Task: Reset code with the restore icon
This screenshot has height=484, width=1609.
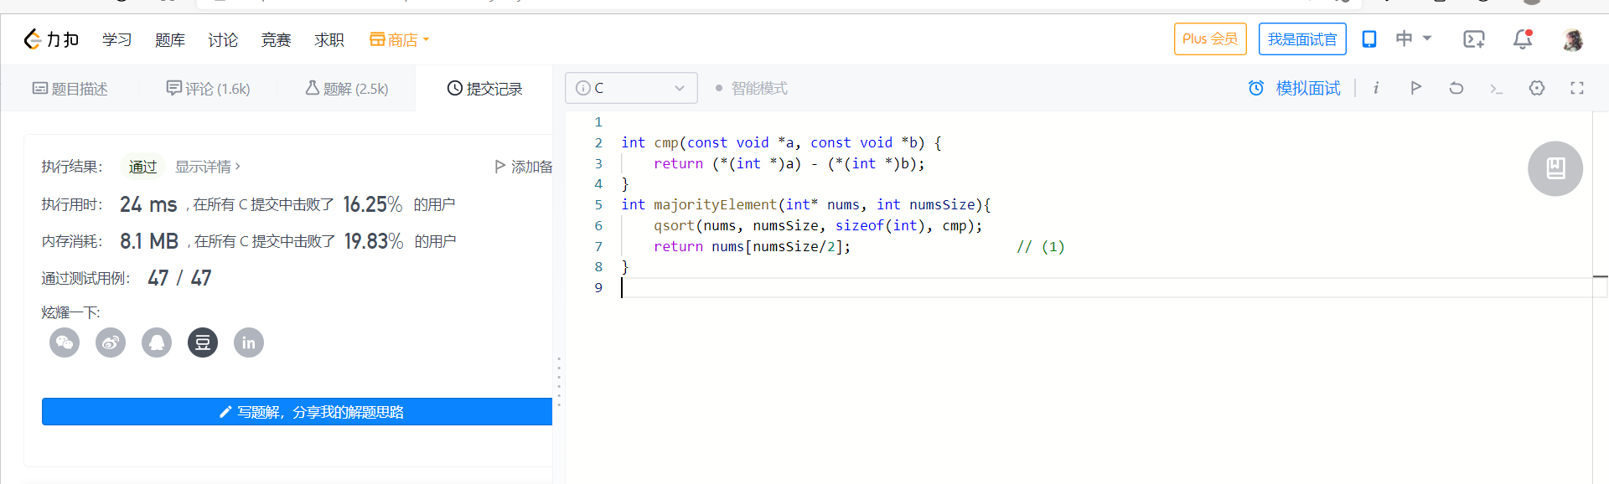Action: click(1456, 88)
